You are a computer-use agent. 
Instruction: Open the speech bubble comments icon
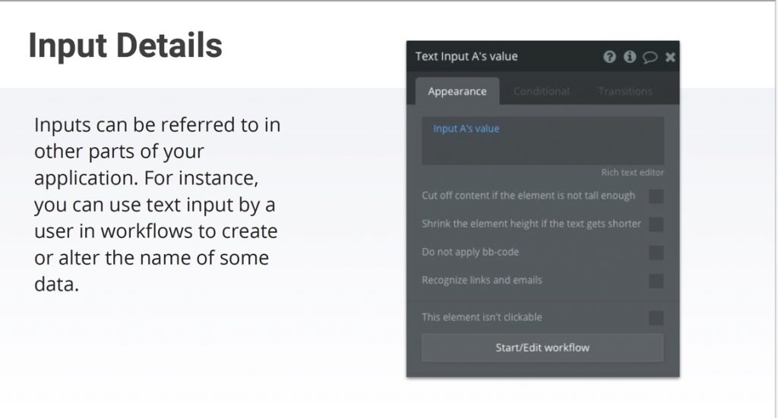(x=650, y=58)
